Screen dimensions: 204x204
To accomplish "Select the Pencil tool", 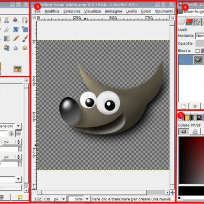I will point(16,39).
